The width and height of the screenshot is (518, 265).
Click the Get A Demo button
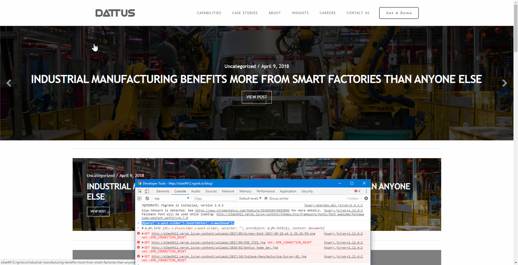click(x=399, y=13)
